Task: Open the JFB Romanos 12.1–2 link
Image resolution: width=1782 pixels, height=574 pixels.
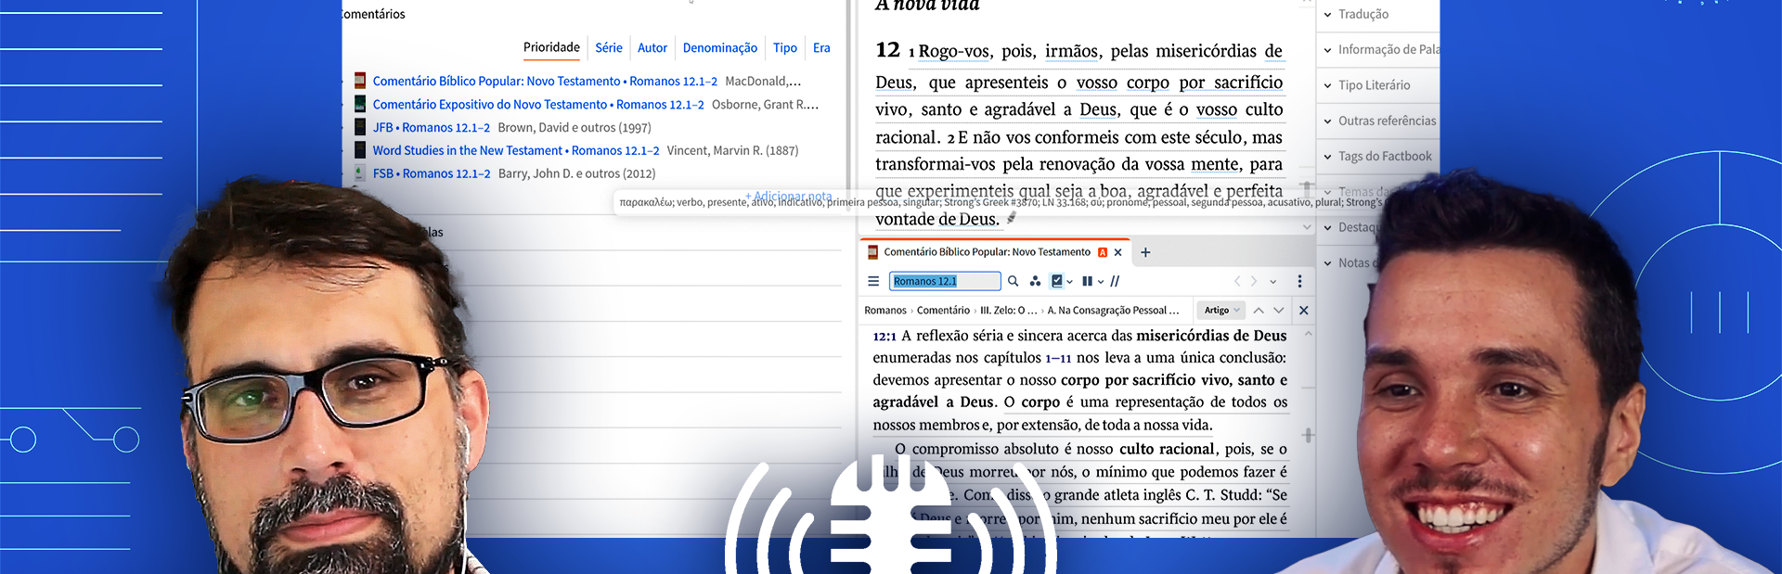Action: coord(432,127)
